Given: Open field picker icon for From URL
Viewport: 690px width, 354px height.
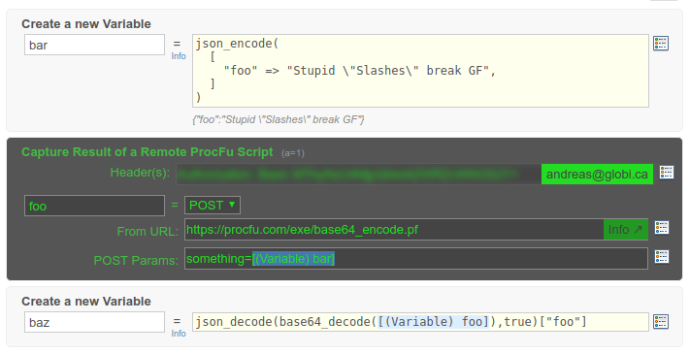Looking at the screenshot, I should (662, 228).
